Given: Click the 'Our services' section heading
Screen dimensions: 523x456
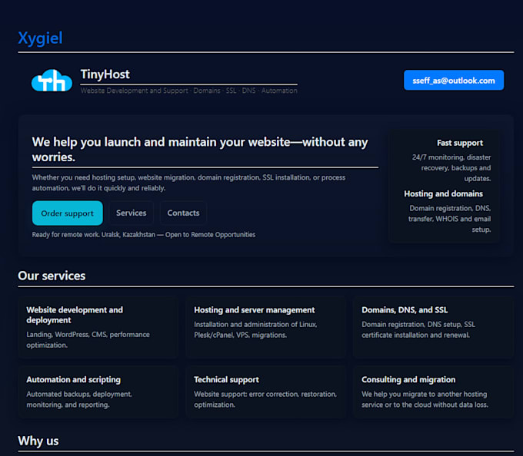Looking at the screenshot, I should pos(52,276).
